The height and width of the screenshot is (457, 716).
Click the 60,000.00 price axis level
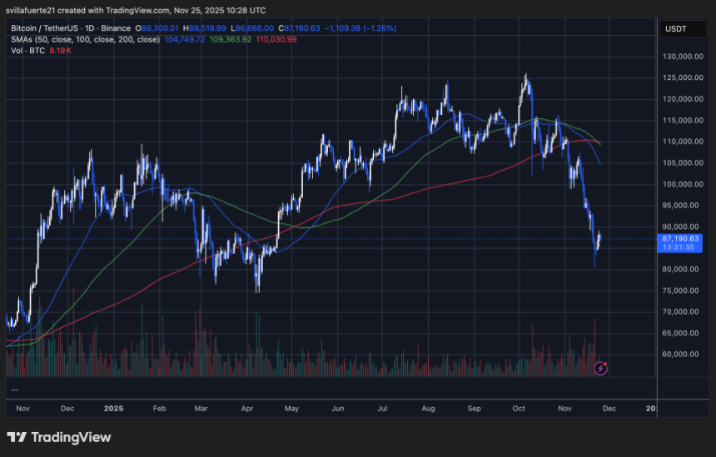click(680, 354)
